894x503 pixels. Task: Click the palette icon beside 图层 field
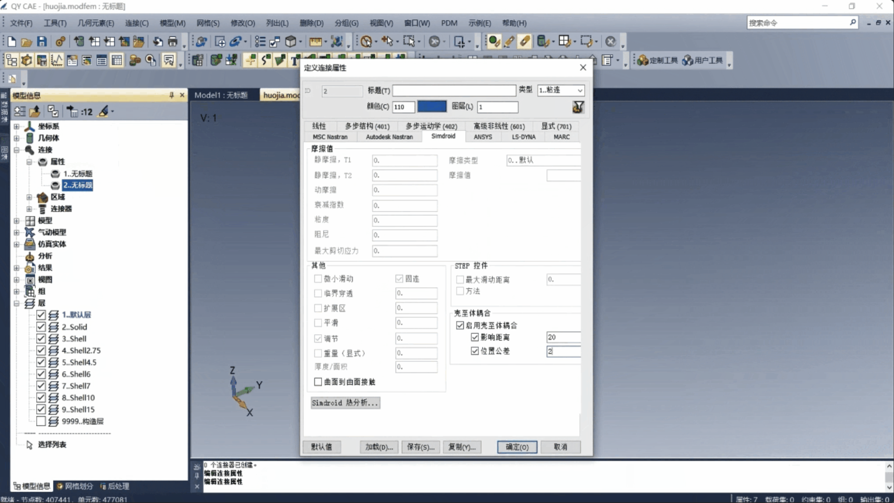[578, 107]
